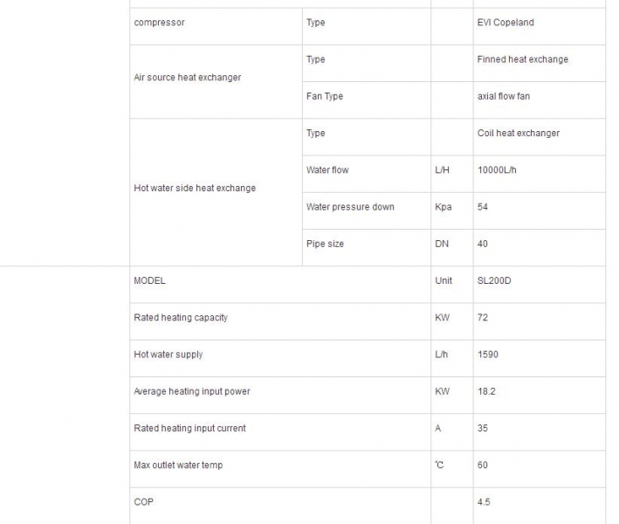
Task: Select the hot water supply value 1590
Action: (487, 355)
